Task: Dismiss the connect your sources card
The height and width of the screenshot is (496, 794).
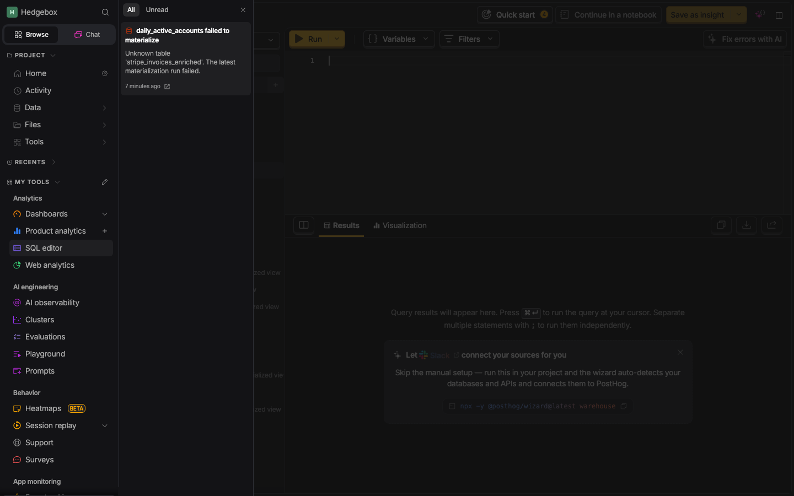Action: [x=680, y=352]
